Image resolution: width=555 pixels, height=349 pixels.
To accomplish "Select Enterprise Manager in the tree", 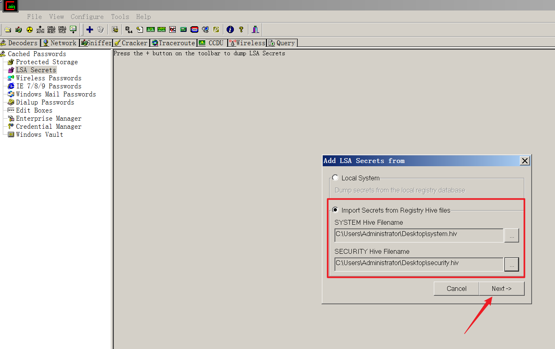I will [48, 118].
